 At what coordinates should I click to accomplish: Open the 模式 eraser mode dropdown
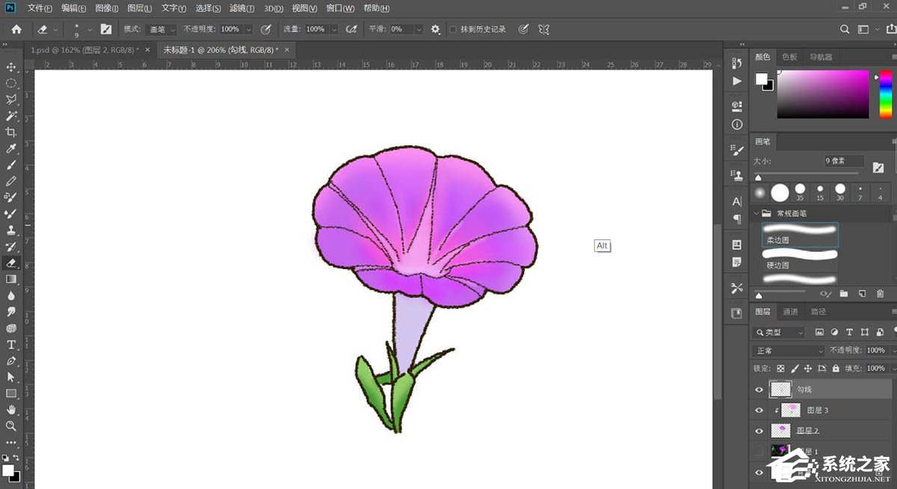[161, 29]
